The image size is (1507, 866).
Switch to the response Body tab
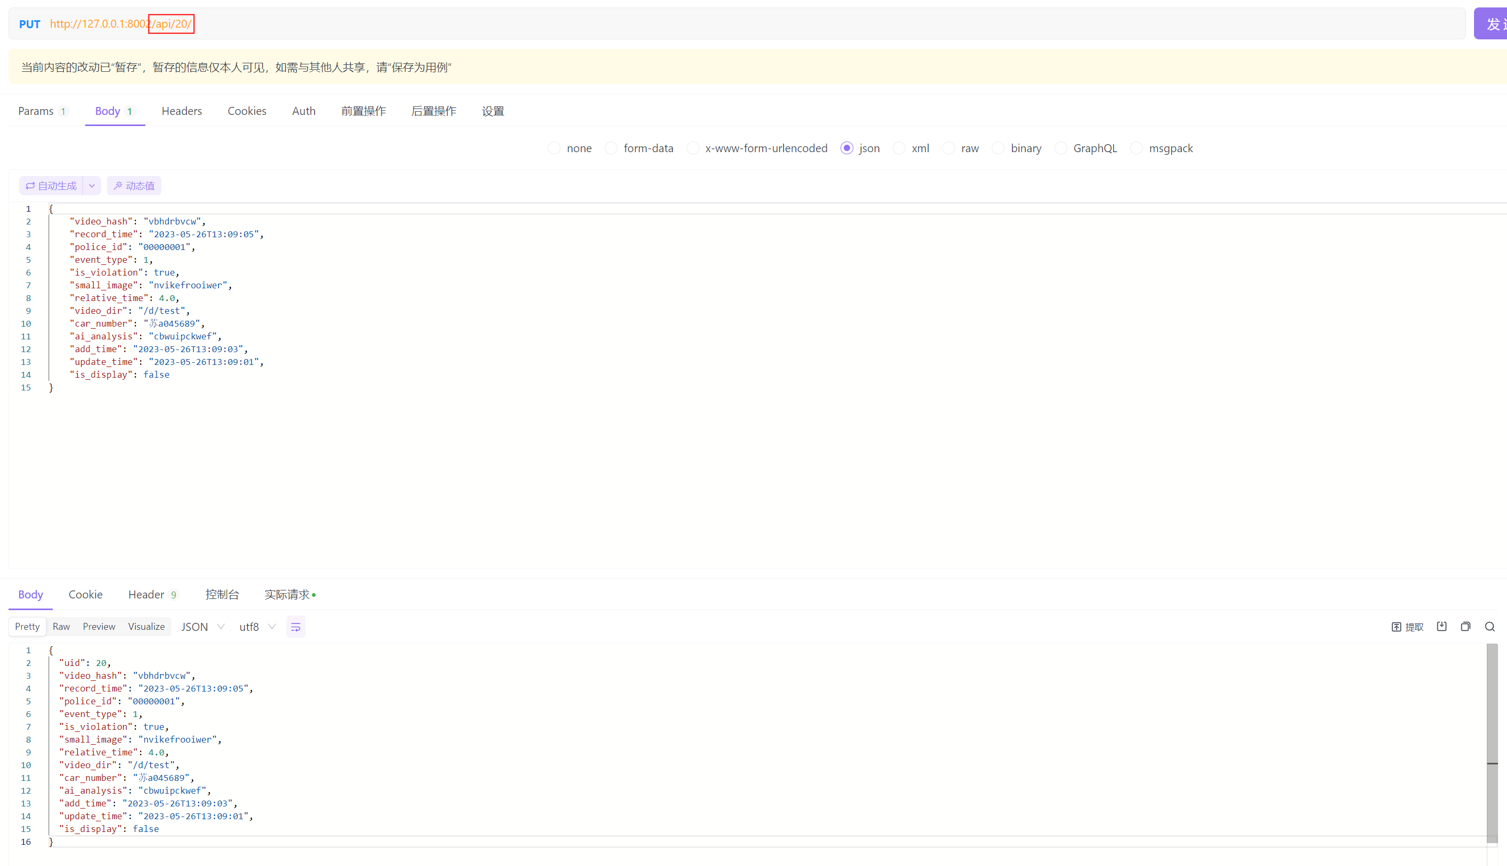[x=30, y=595]
